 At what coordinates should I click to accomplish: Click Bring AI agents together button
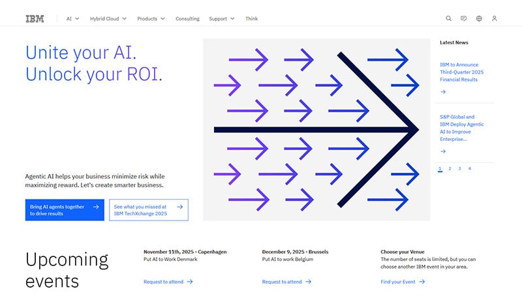coord(65,210)
